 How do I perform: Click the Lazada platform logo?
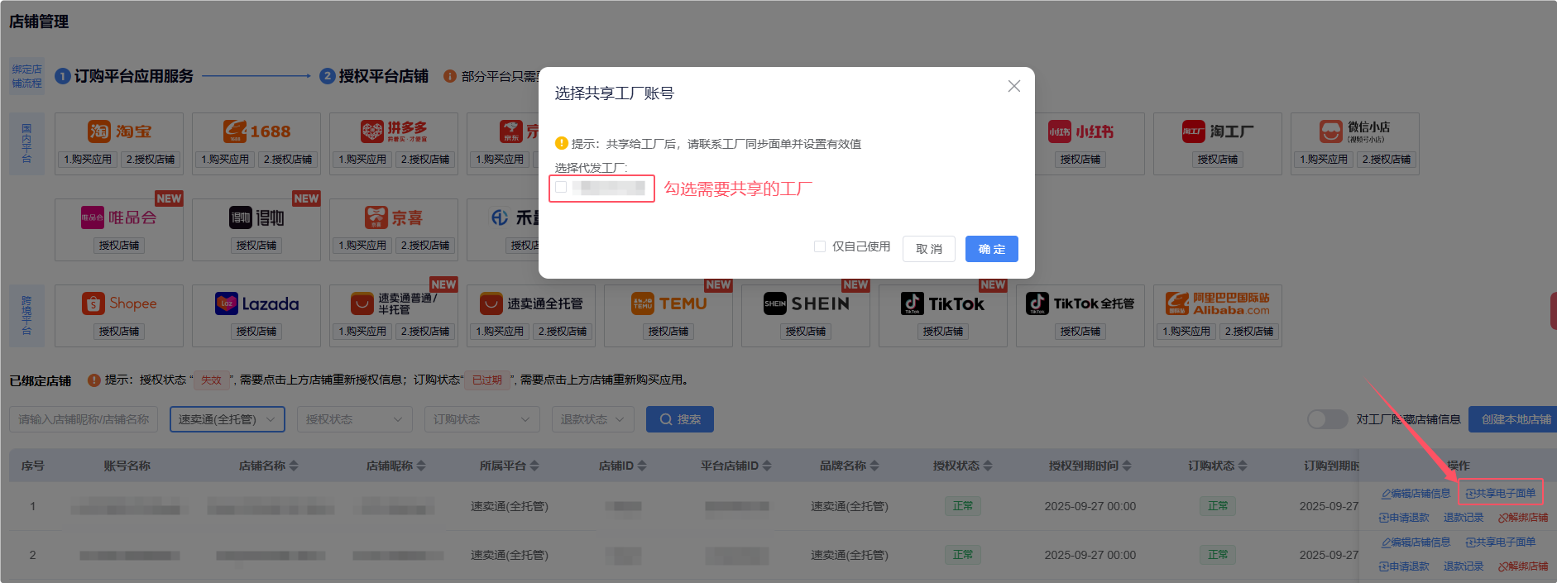tap(256, 303)
